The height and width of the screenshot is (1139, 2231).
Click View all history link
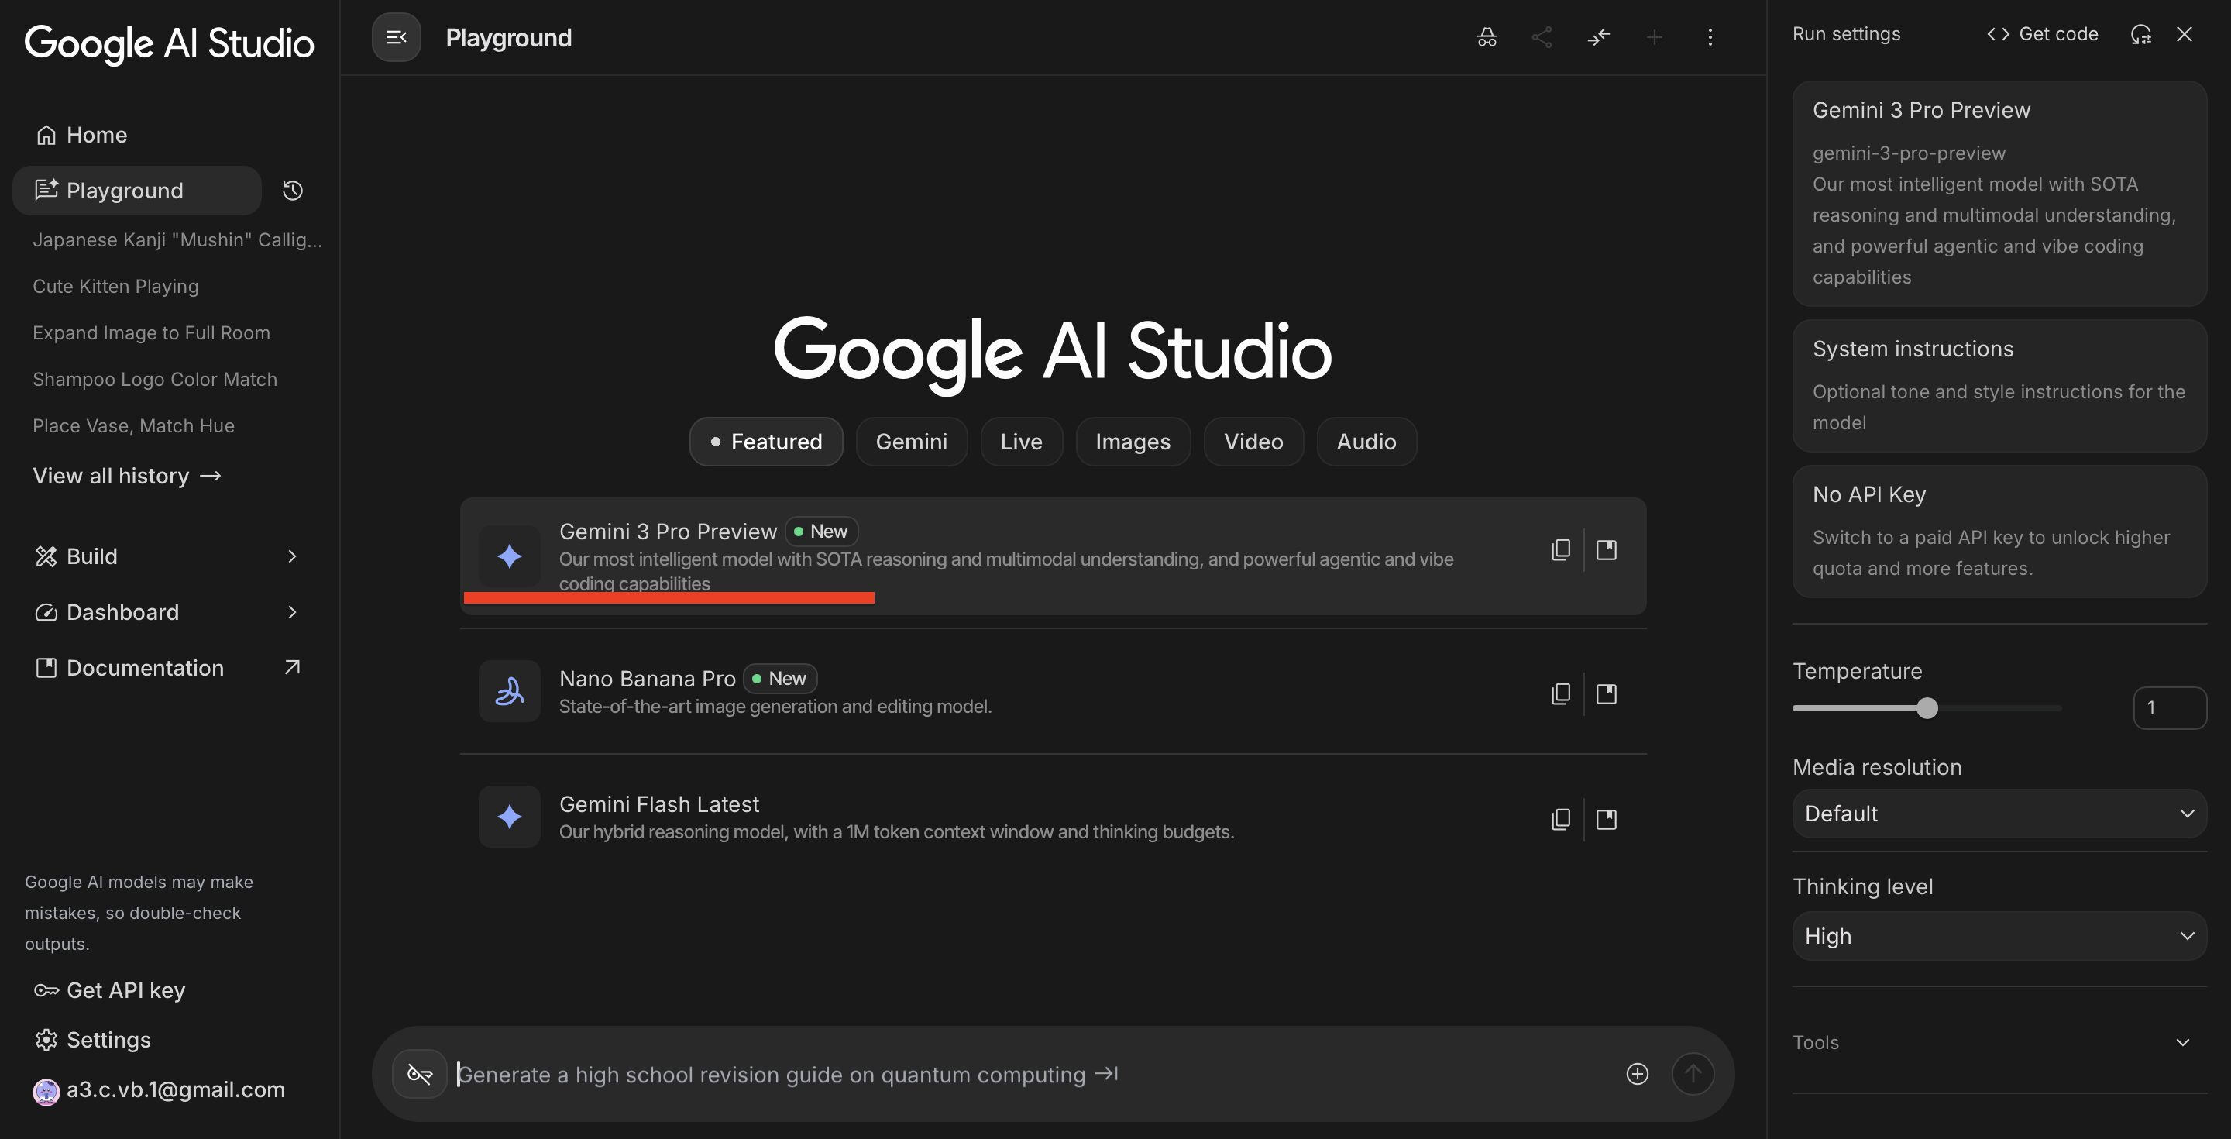(126, 476)
